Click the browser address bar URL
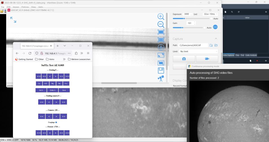269x142 pixels. coord(55,53)
